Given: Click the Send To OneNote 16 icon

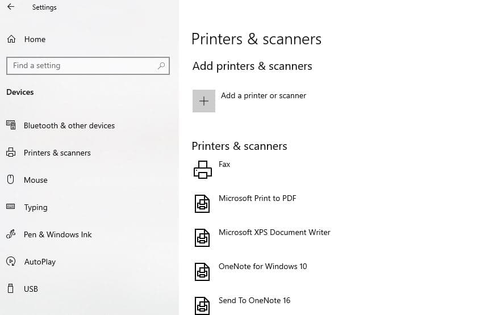Looking at the screenshot, I should click(x=202, y=305).
